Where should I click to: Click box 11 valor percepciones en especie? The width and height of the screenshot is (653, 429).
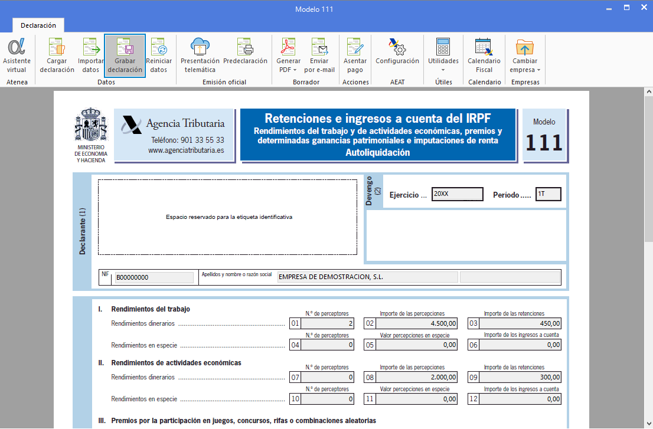pyautogui.click(x=416, y=399)
